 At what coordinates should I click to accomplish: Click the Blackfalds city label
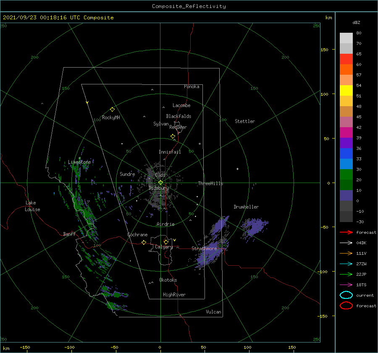pyautogui.click(x=178, y=116)
